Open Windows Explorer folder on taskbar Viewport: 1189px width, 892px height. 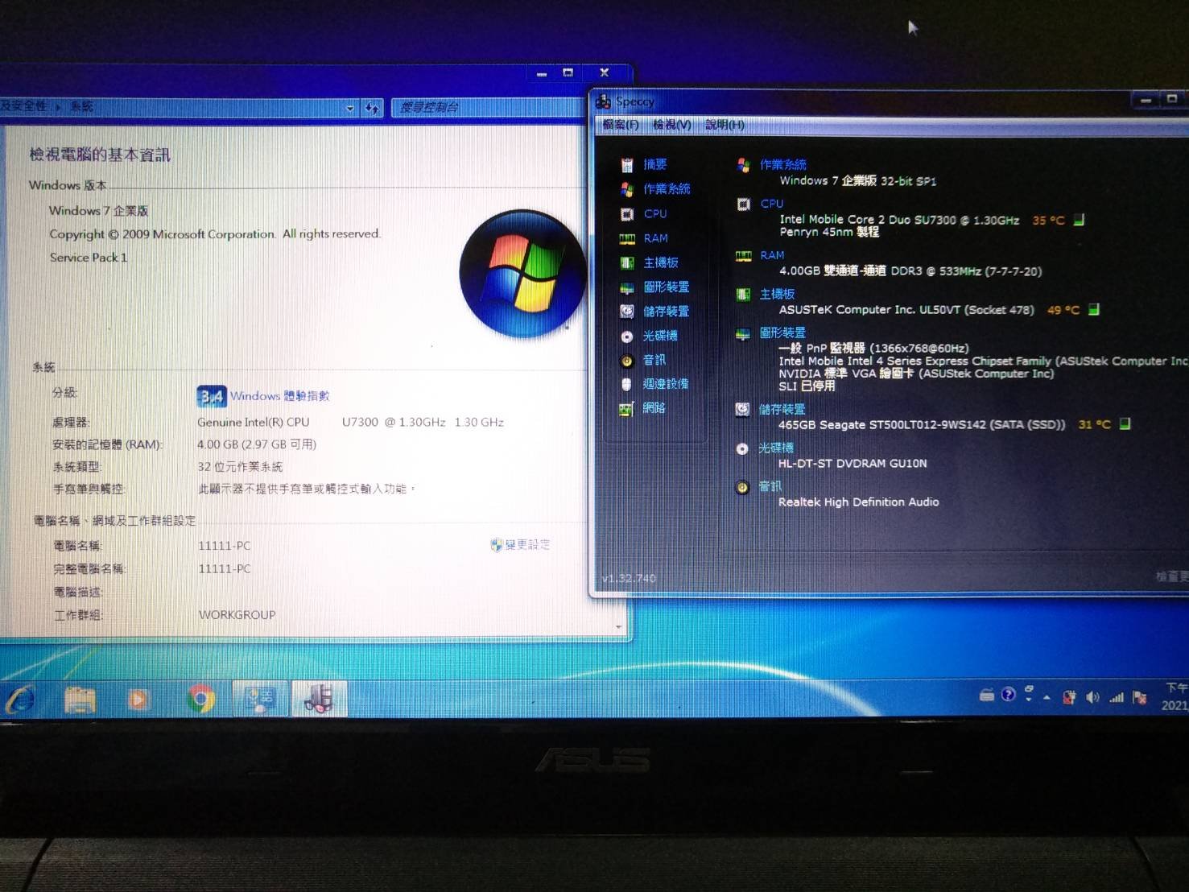tap(80, 700)
